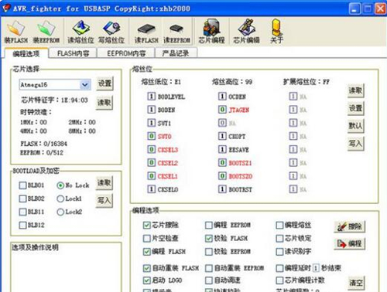The image size is (387, 292).
Task: Toggle the BOOTSZ1 fuse bit
Action: (x=222, y=163)
